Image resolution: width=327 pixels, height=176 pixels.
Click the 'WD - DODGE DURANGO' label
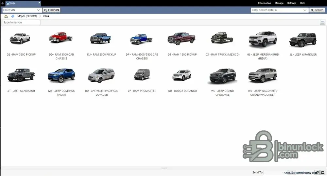point(182,91)
